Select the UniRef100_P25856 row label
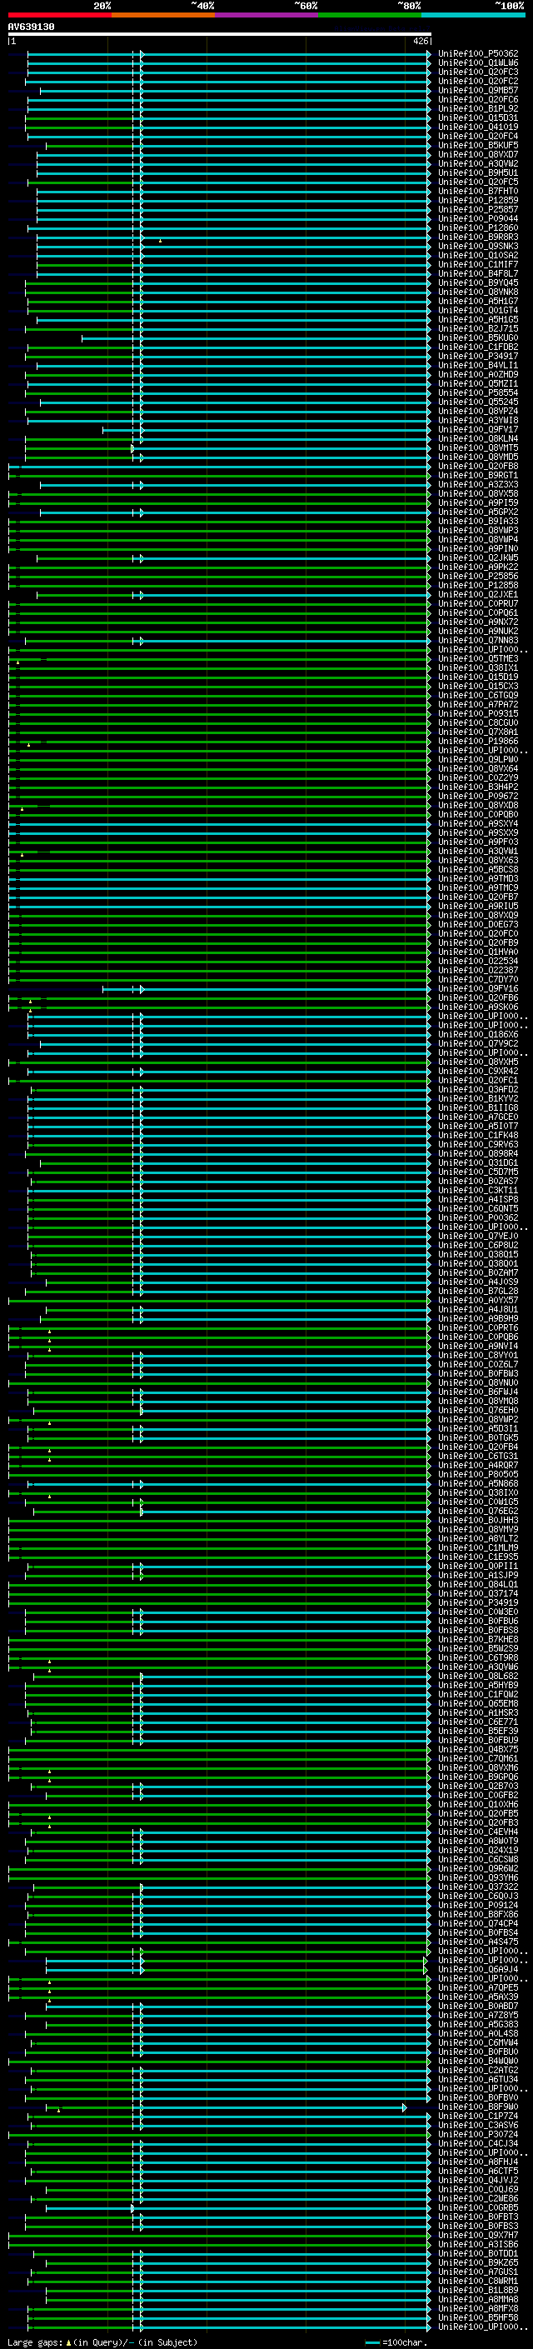 pyautogui.click(x=478, y=577)
